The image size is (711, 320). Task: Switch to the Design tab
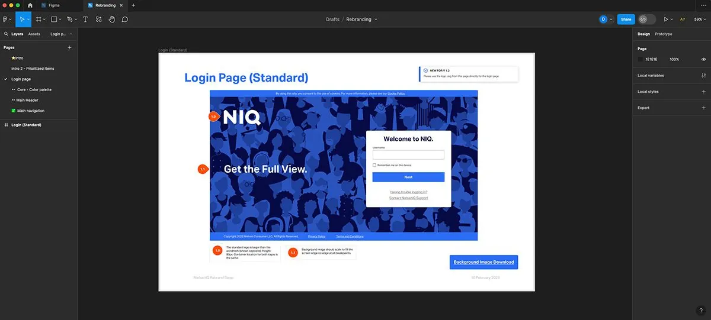click(x=643, y=34)
